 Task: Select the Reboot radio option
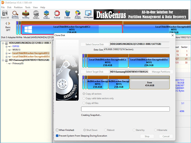(x=105, y=130)
